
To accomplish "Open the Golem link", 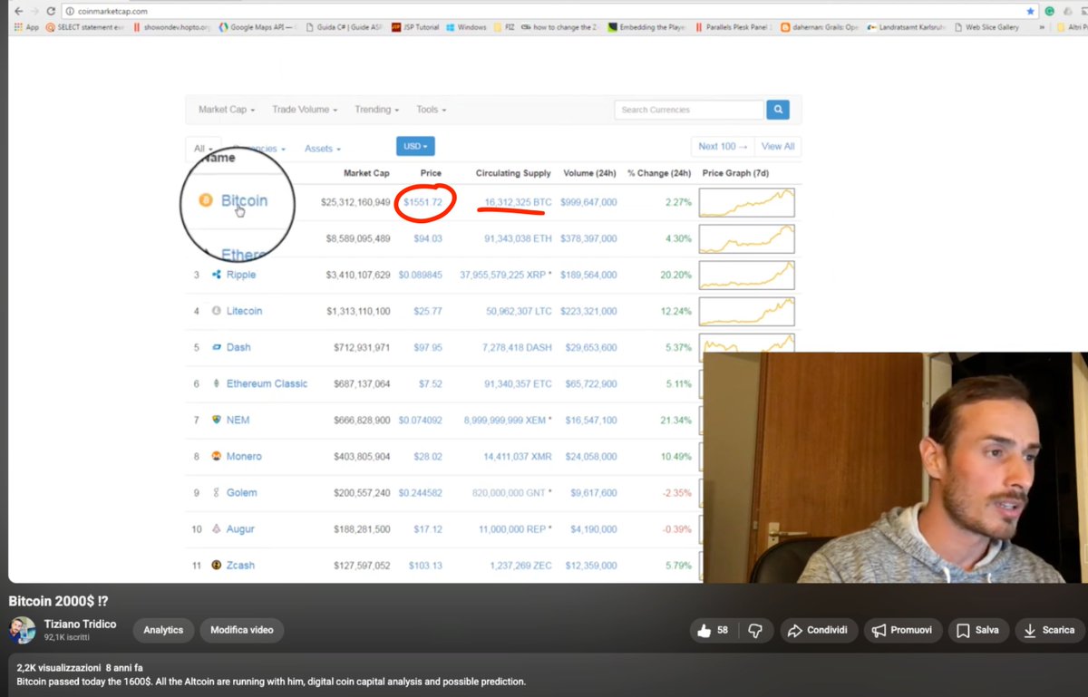I will click(242, 492).
